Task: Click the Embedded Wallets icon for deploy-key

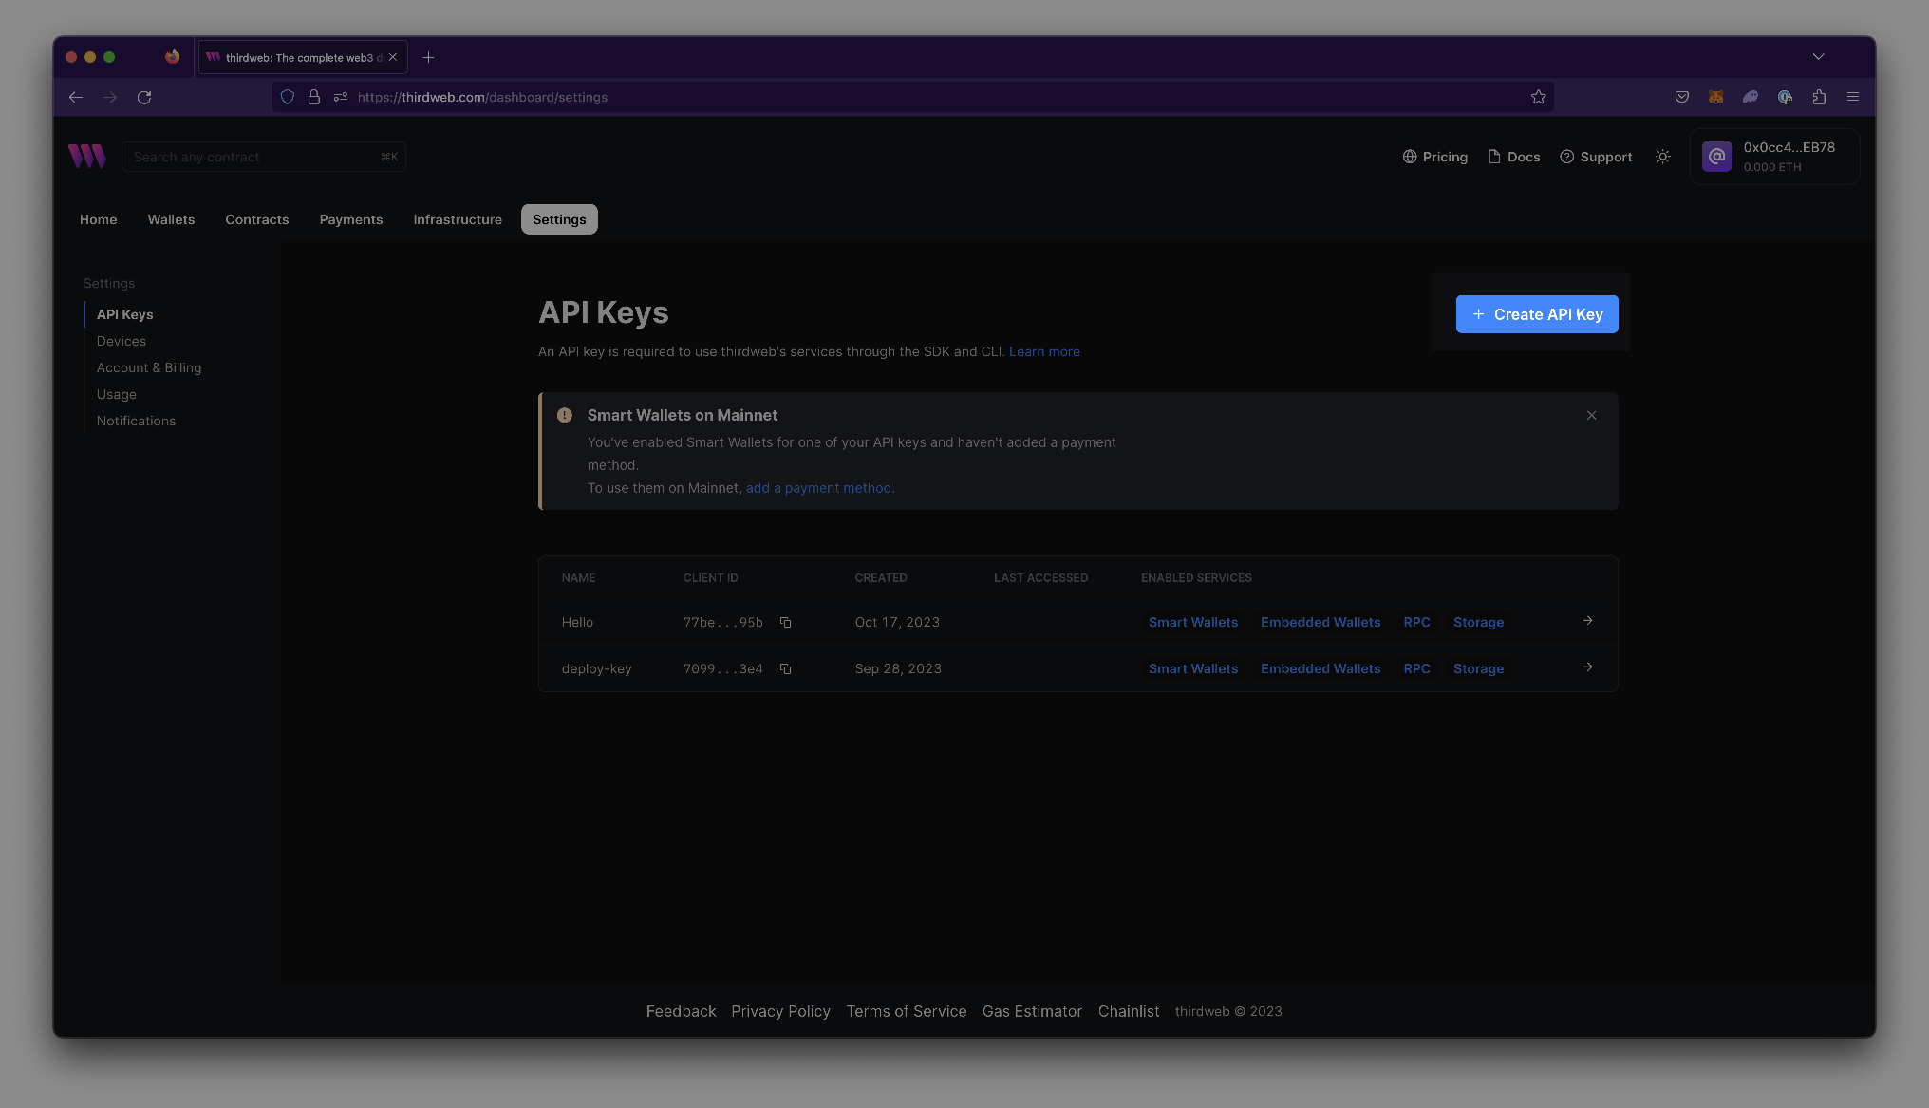Action: tap(1320, 668)
